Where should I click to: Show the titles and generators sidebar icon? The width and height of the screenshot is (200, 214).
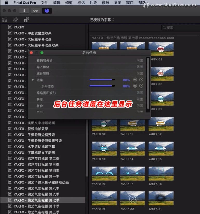coord(26,20)
